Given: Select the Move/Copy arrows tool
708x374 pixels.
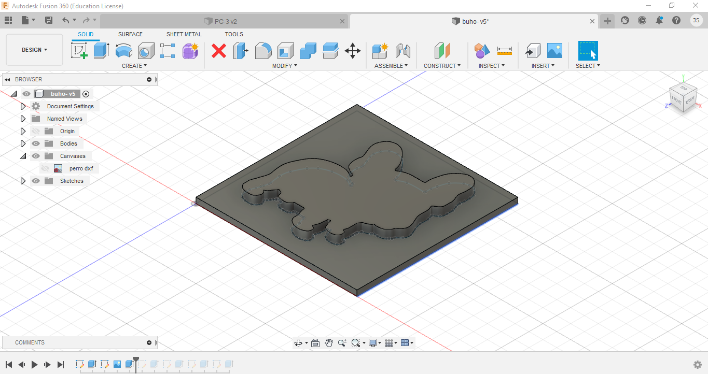Looking at the screenshot, I should 353,51.
